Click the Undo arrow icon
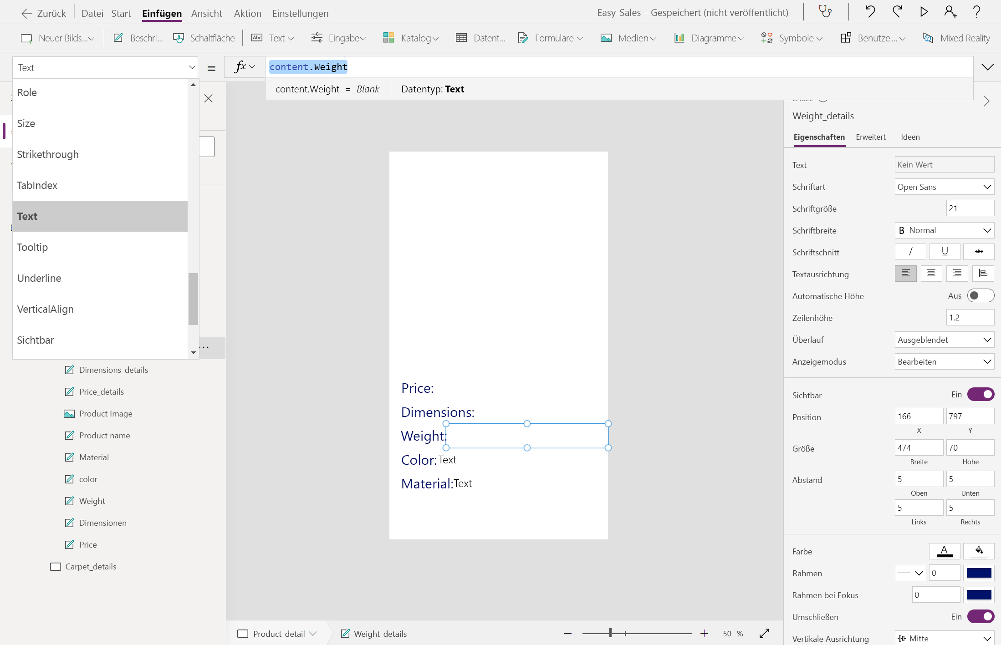The image size is (1001, 645). coord(870,12)
